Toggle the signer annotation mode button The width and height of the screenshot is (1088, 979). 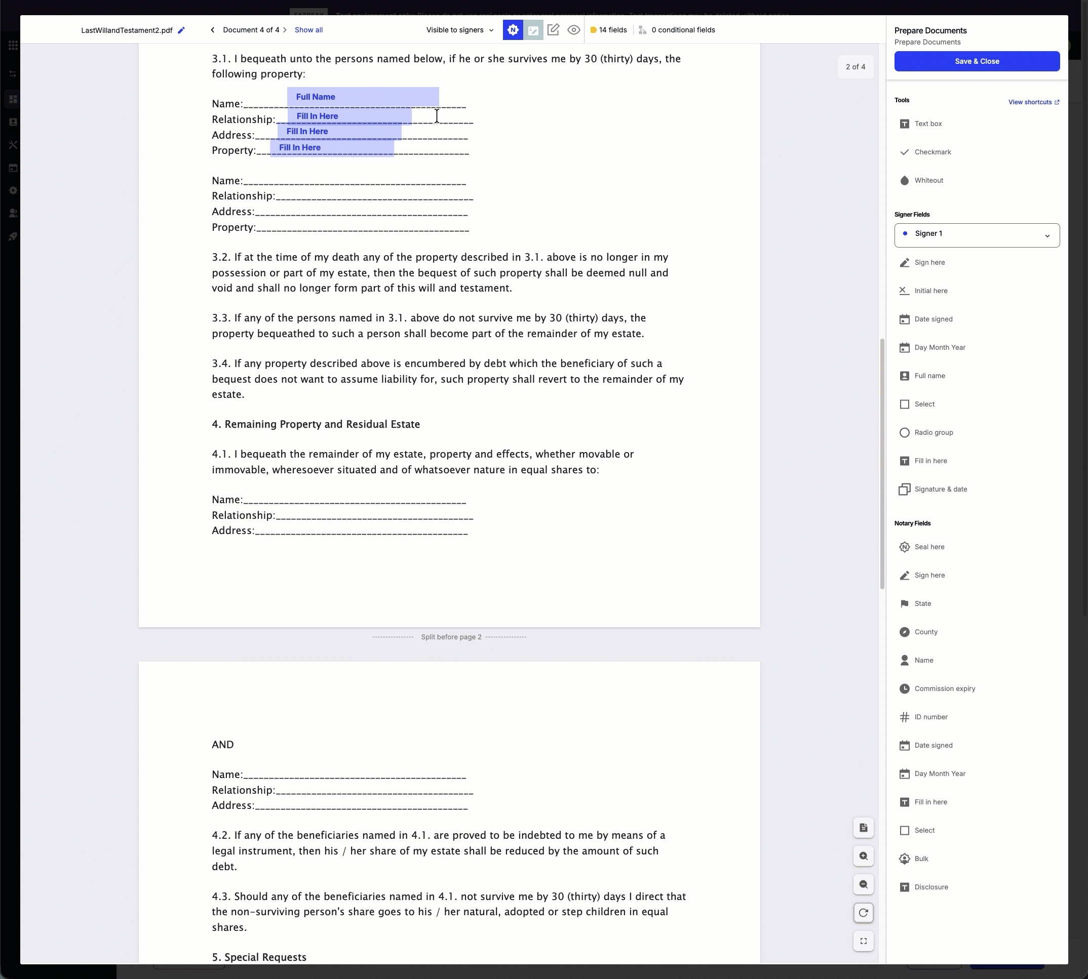(x=533, y=30)
